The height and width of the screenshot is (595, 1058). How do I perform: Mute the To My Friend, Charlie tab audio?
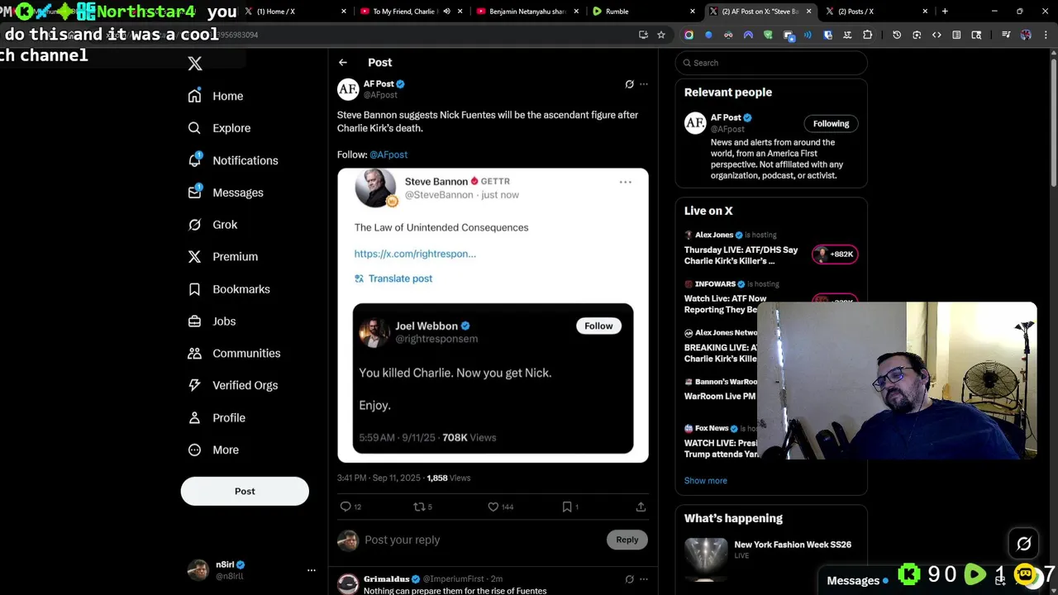click(x=446, y=12)
